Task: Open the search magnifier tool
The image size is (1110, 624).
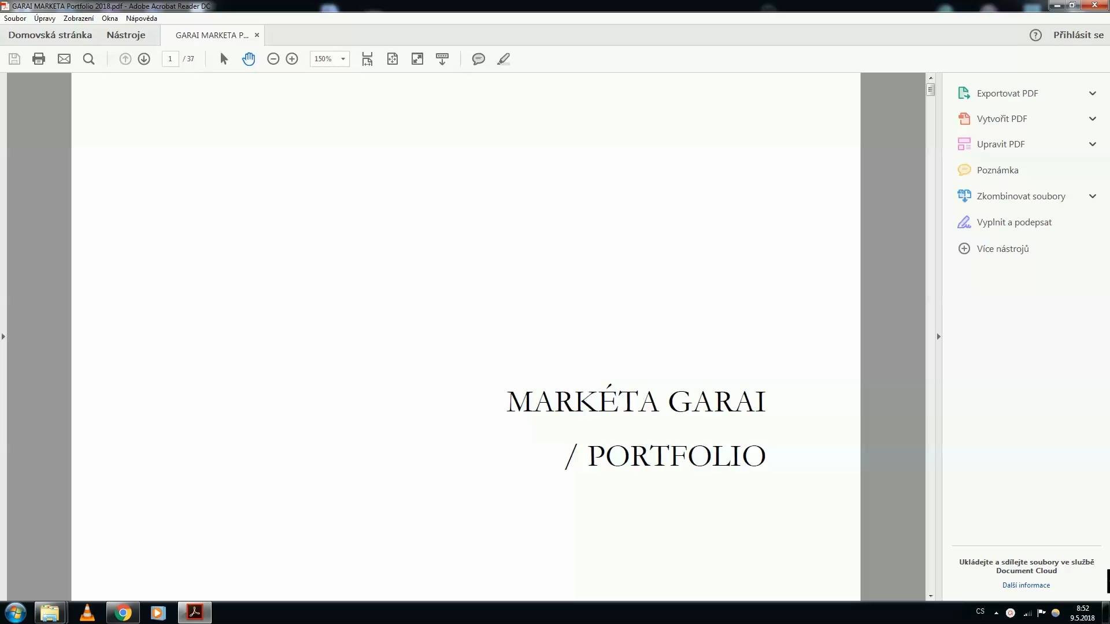Action: (88, 59)
